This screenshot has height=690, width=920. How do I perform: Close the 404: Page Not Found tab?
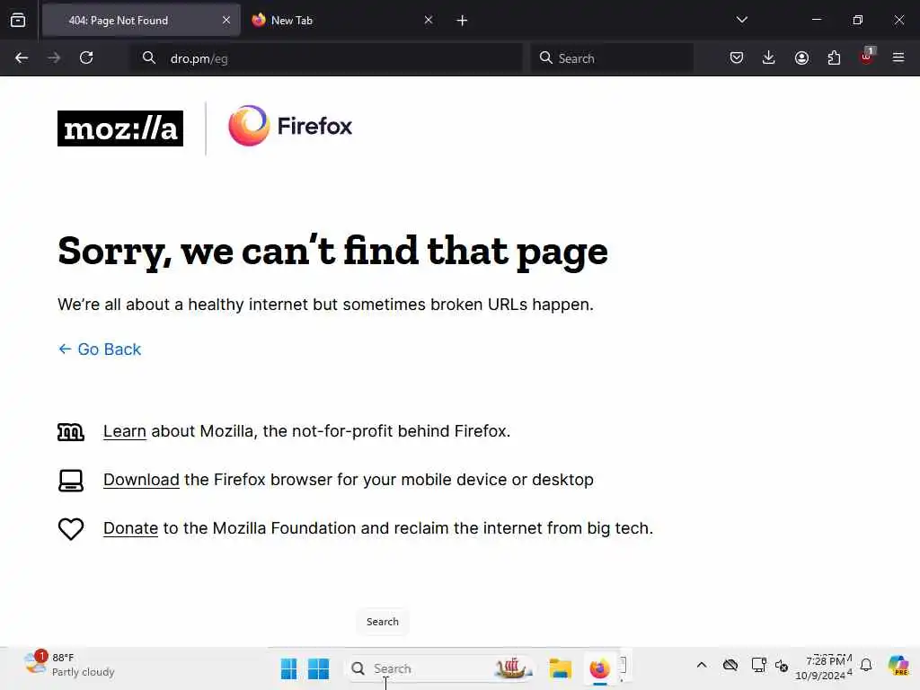point(226,20)
